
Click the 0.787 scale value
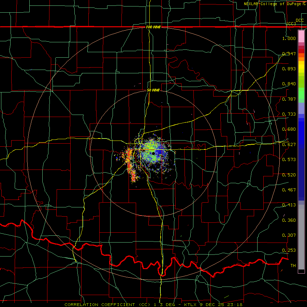point(289,99)
